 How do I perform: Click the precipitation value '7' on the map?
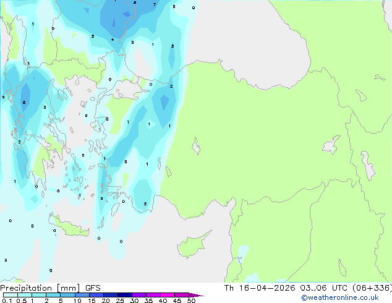click(155, 4)
